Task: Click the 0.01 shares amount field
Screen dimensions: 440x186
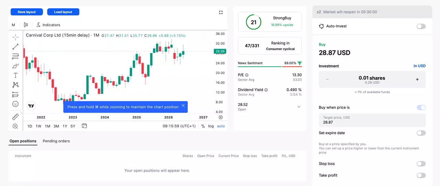Action: click(x=372, y=79)
